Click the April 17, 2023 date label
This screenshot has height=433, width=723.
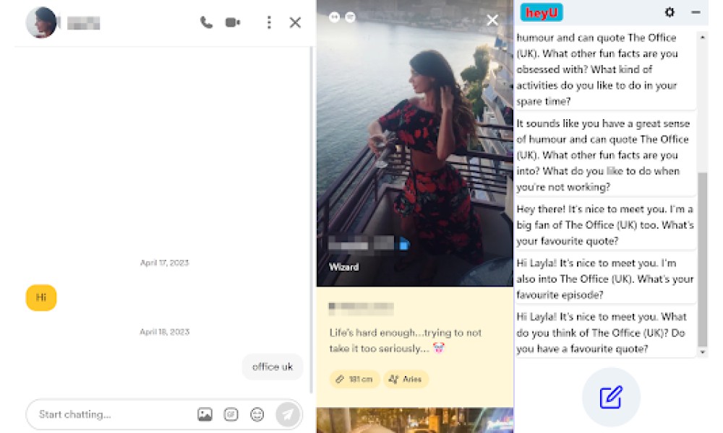165,263
